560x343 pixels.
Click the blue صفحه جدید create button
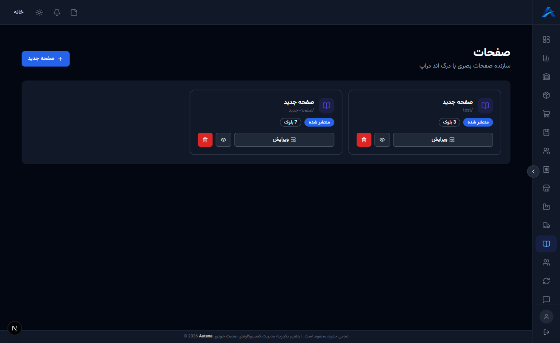(46, 59)
